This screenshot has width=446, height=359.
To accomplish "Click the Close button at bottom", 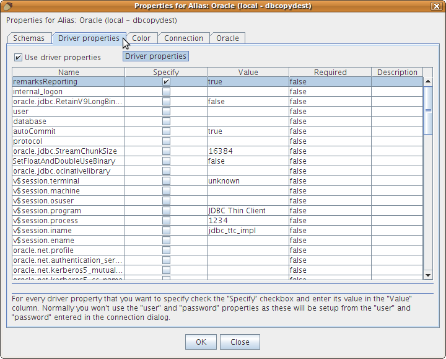I will pos(240,342).
